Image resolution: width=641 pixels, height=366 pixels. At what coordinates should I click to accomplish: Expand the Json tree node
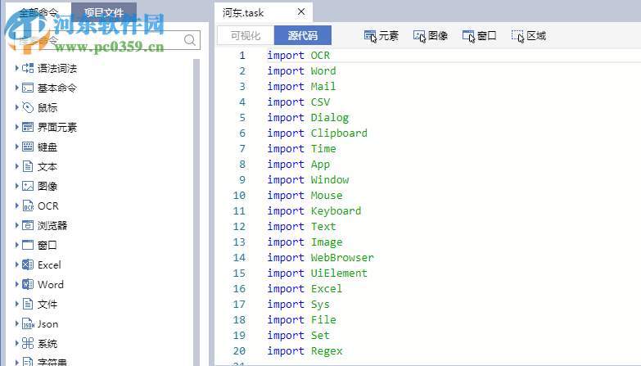point(16,323)
